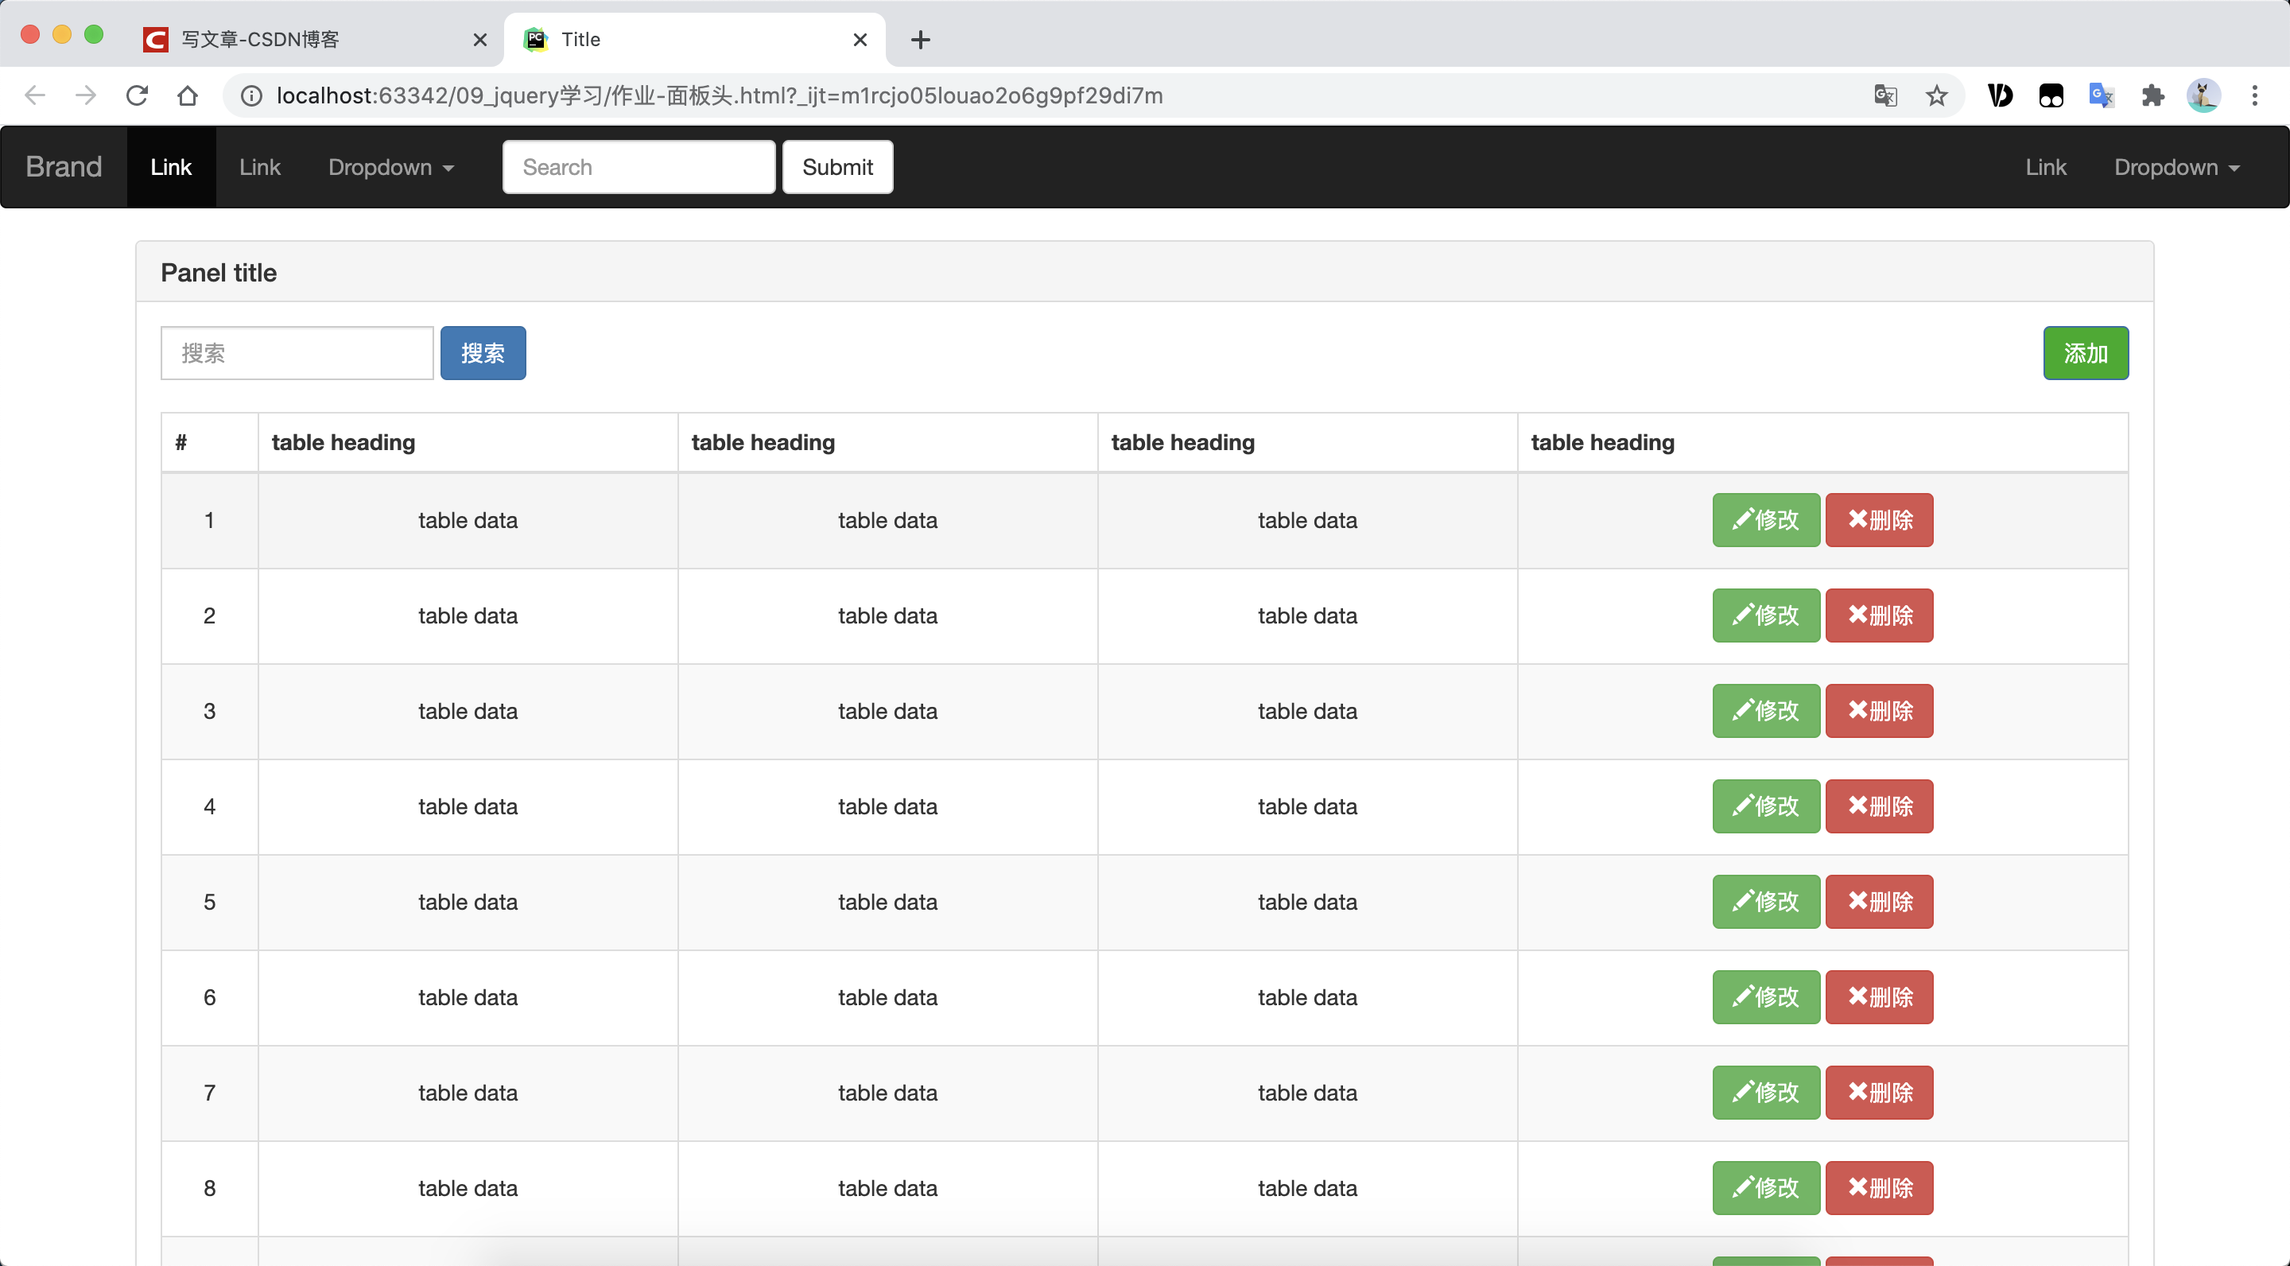This screenshot has width=2290, height=1266.
Task: Click the translate-page icon in address bar
Action: click(1885, 95)
